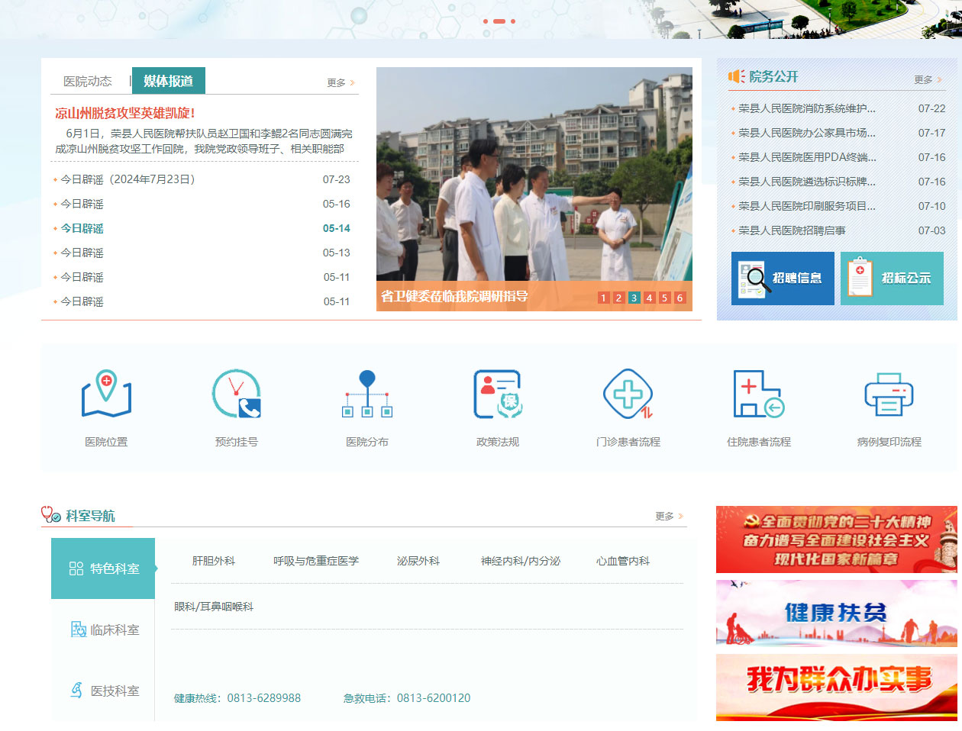Click the 住院患者流程 hospital icon
Viewport: 962px width, 731px height.
point(759,394)
